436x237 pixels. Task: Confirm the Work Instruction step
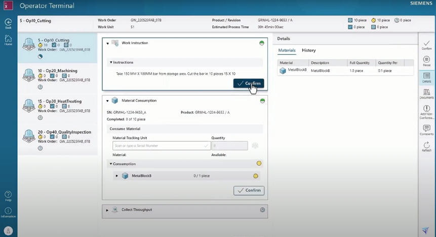click(x=249, y=83)
